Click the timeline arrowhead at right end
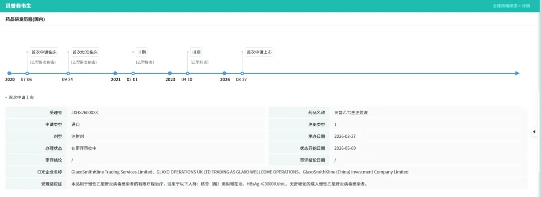 coord(517,73)
